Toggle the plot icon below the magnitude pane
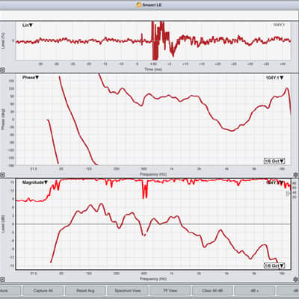Image resolution: width=299 pixels, height=299 pixels. 2,280
